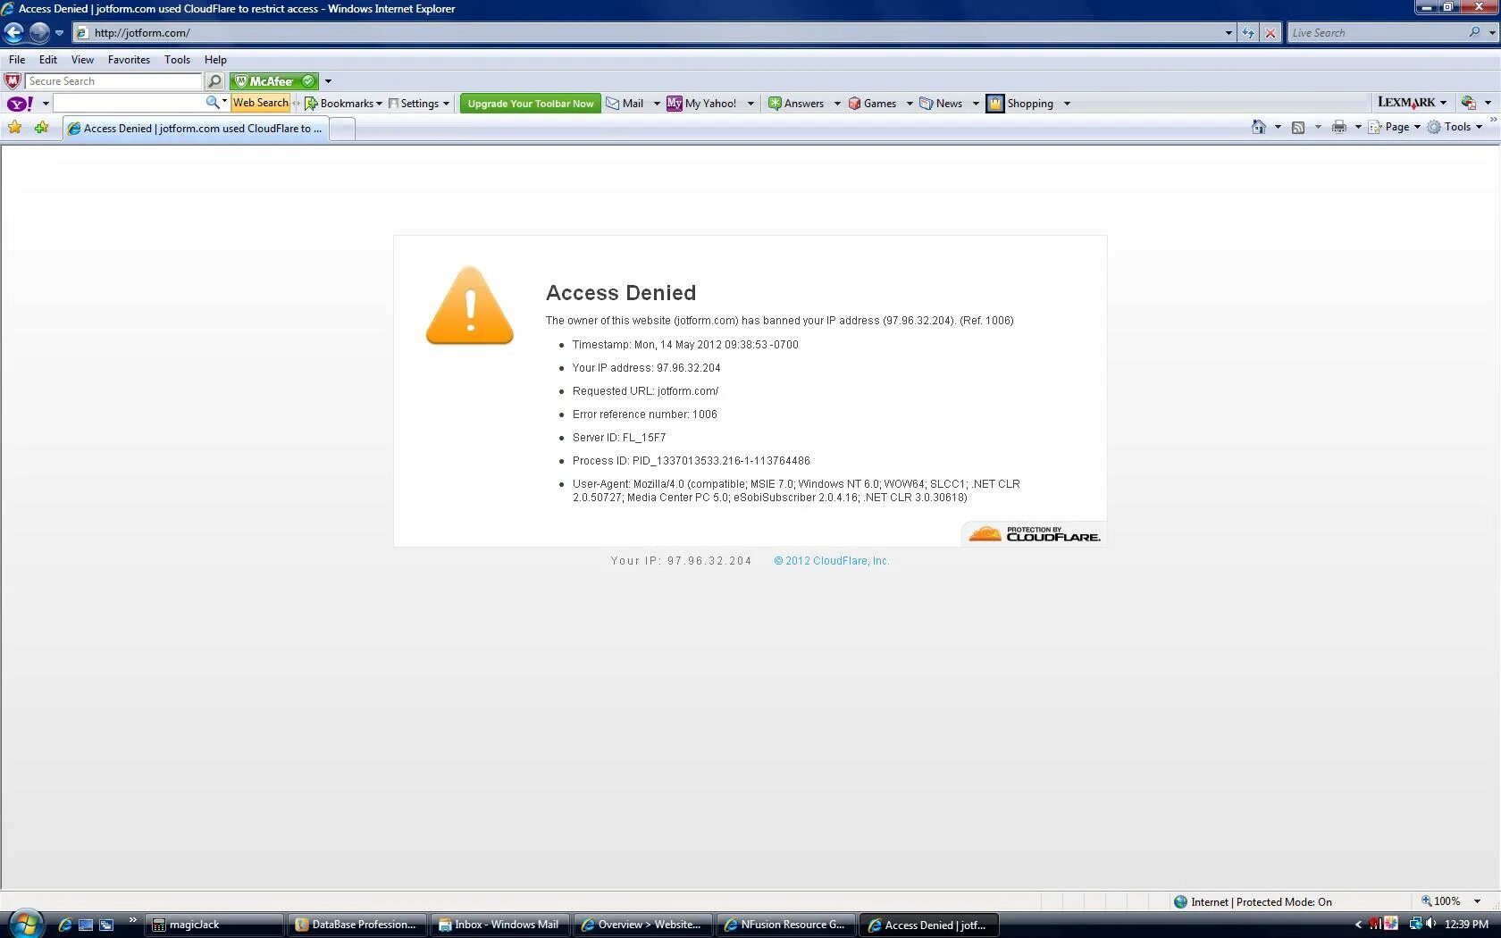Image resolution: width=1501 pixels, height=938 pixels.
Task: Switch to Overview > Website taskbar window
Action: click(643, 925)
